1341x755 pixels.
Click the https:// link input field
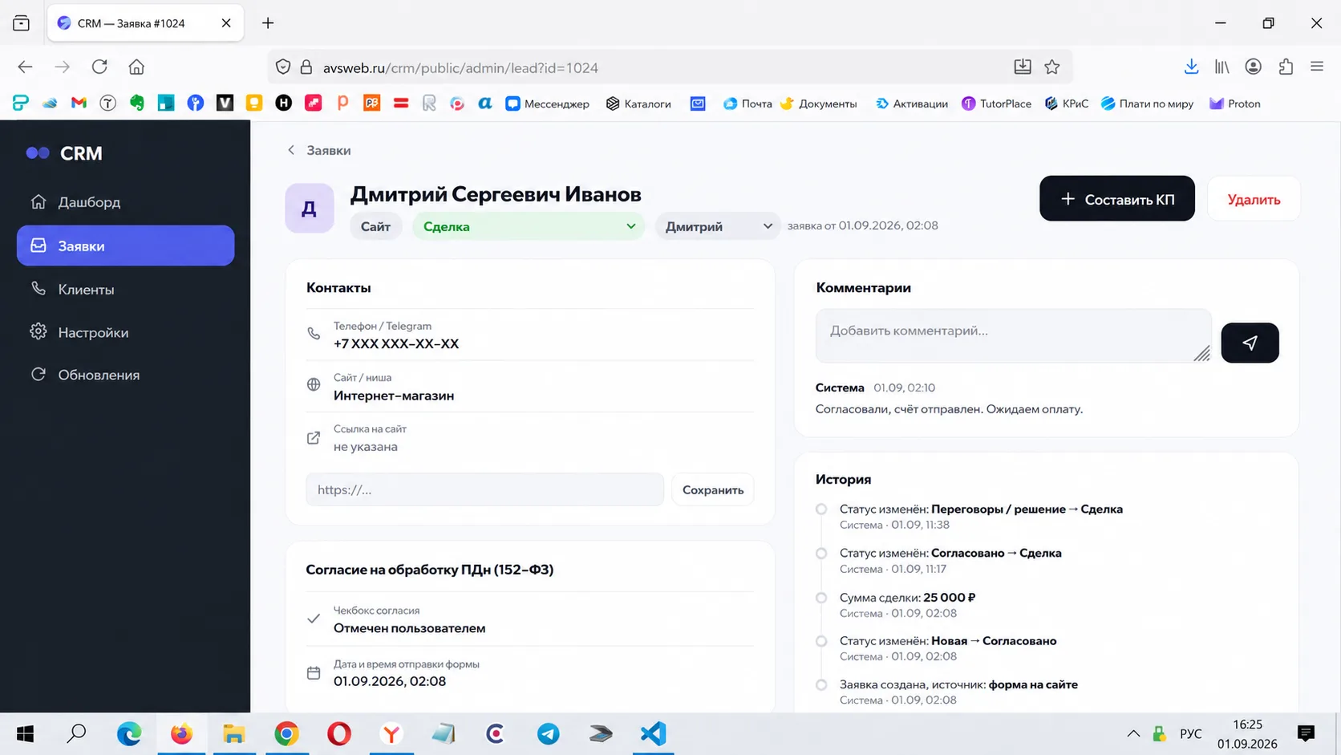click(484, 489)
